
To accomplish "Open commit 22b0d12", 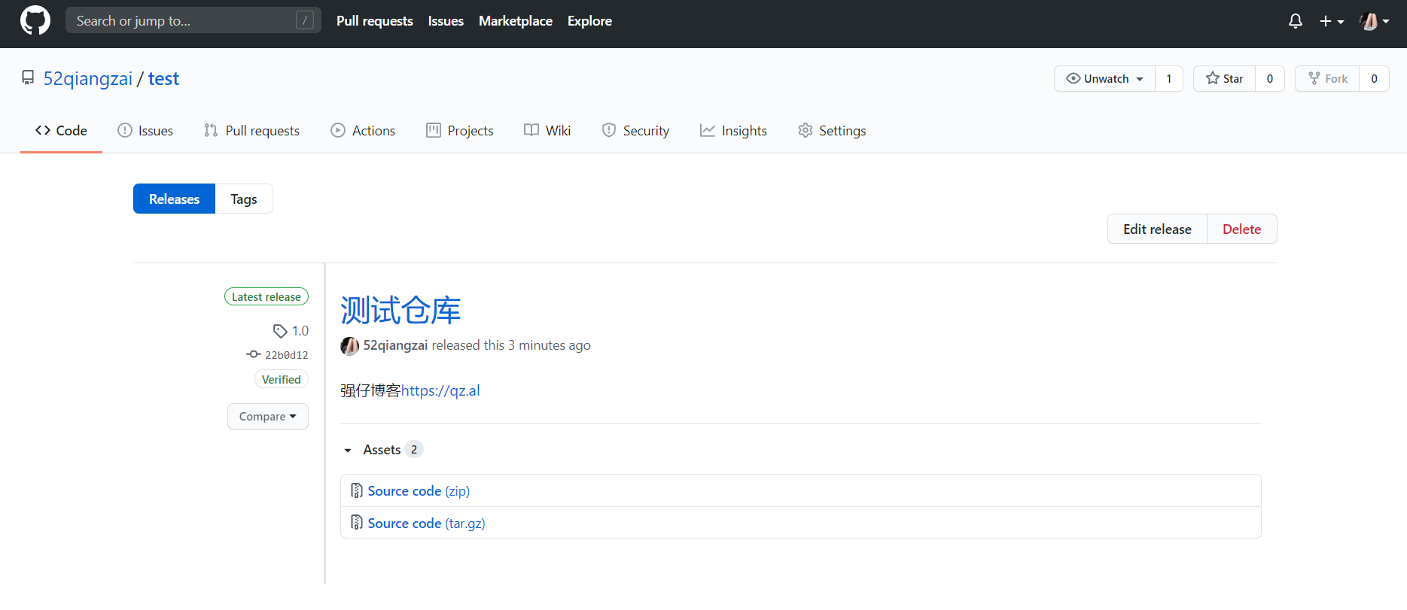I will [x=286, y=355].
